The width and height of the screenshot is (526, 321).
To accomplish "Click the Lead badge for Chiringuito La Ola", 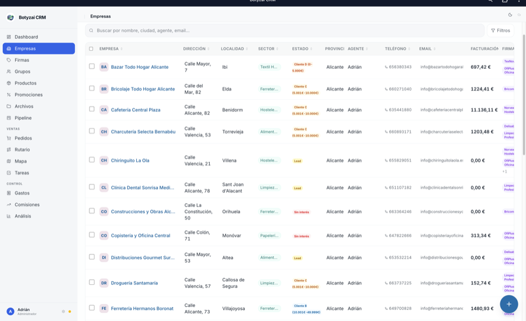I will (297, 161).
